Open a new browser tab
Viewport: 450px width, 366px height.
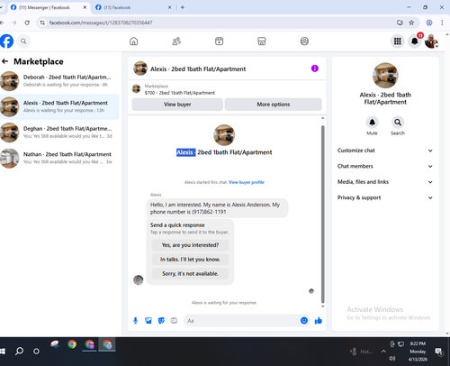pos(183,7)
